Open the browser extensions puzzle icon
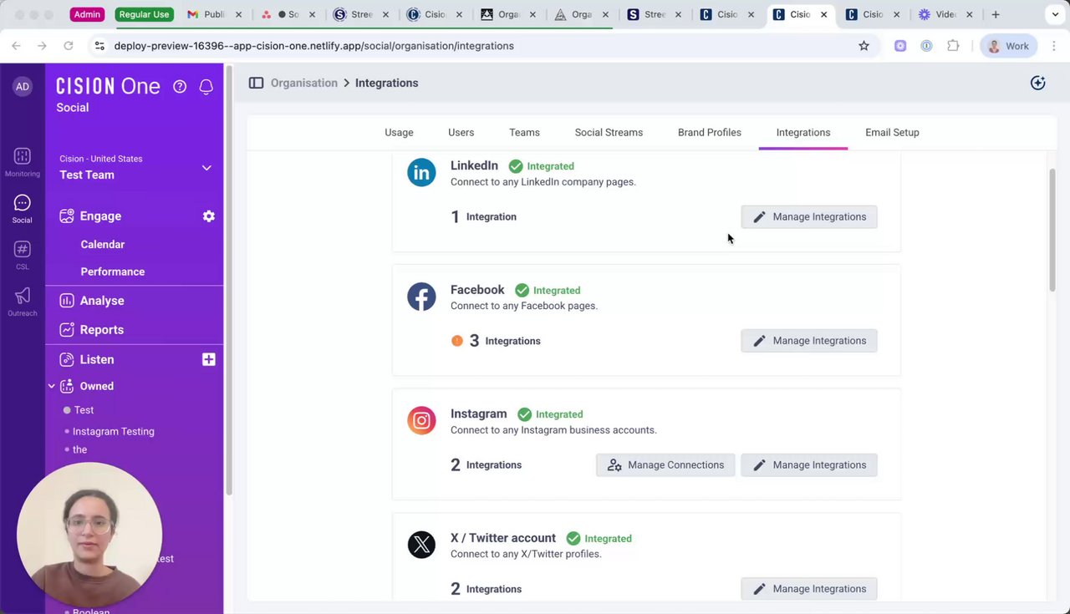The image size is (1070, 614). click(953, 46)
